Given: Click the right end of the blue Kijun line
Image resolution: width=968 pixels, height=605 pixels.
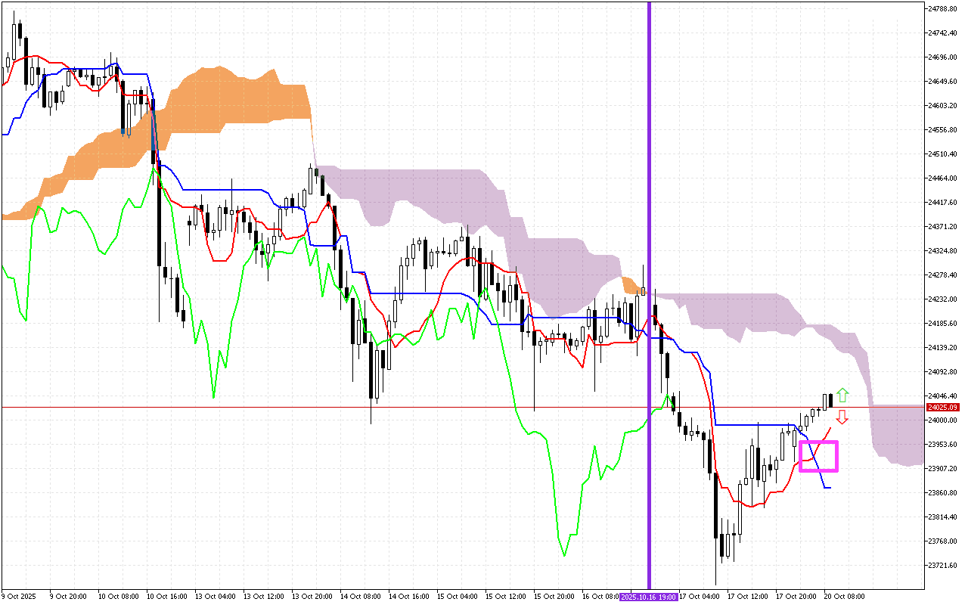Looking at the screenshot, I should point(830,488).
